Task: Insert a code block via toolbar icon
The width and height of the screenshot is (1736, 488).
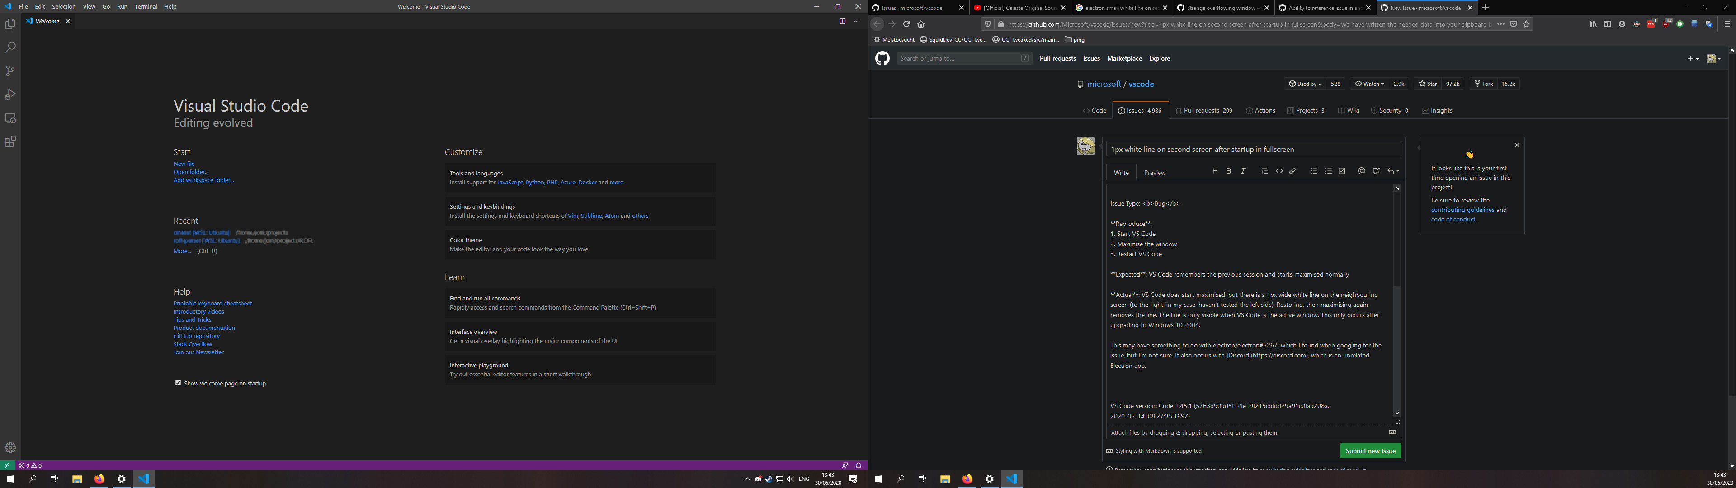Action: pos(1279,170)
